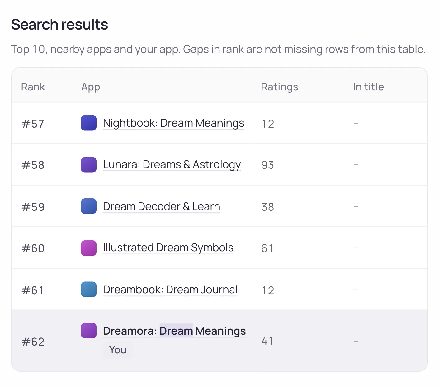439x387 pixels.
Task: Open Dream Decoder & Learn link
Action: click(162, 206)
